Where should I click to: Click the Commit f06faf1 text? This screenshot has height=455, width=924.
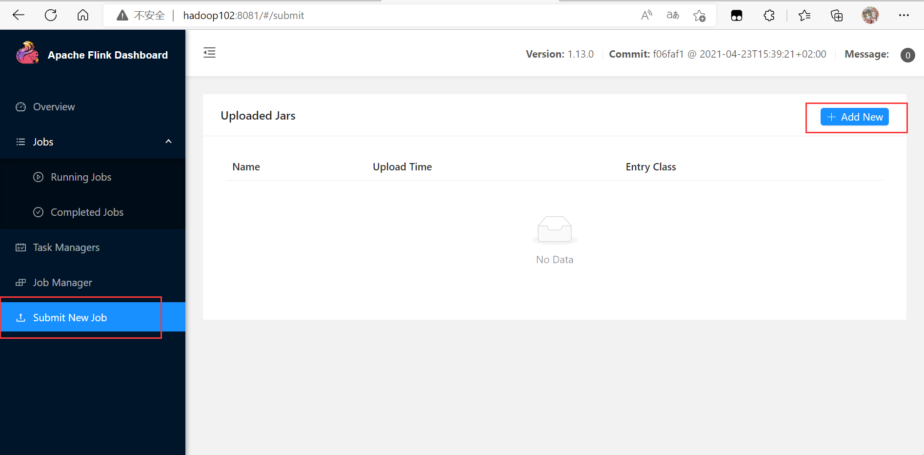pyautogui.click(x=718, y=54)
